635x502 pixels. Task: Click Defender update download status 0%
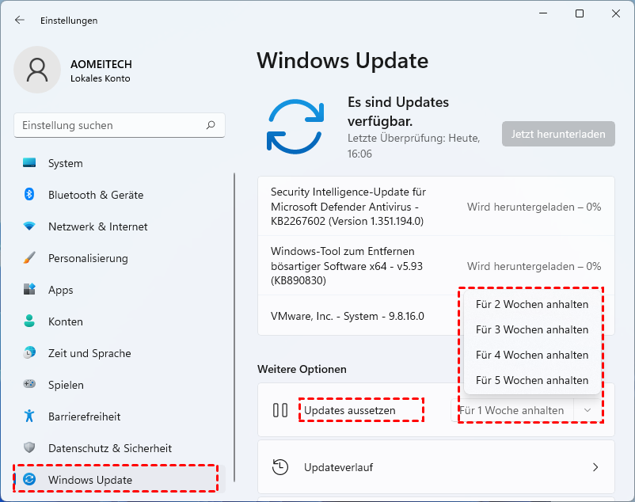[534, 207]
